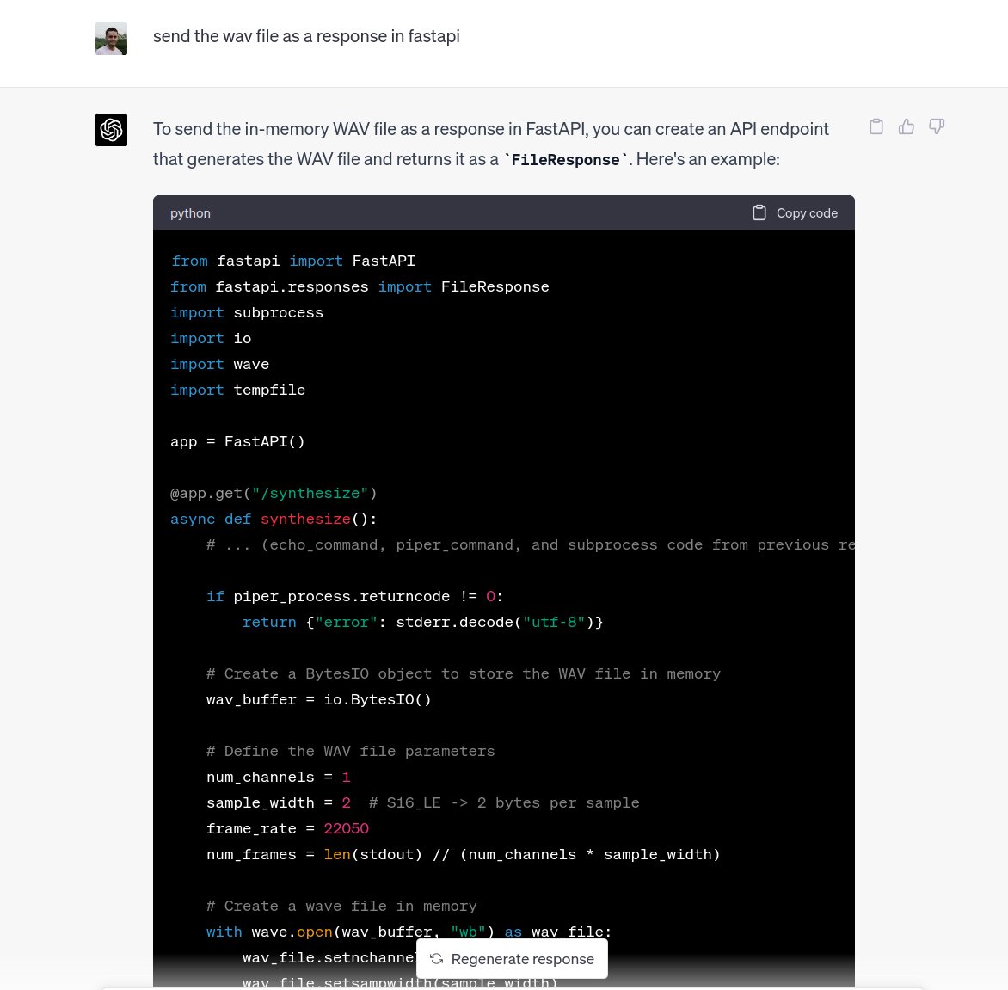This screenshot has width=1008, height=990.
Task: Click the clipboard icon beside Copy code
Action: tap(759, 212)
